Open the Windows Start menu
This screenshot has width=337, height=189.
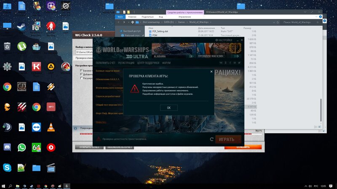click(3, 186)
